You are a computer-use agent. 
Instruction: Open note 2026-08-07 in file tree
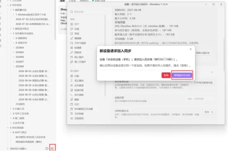click(33, 95)
